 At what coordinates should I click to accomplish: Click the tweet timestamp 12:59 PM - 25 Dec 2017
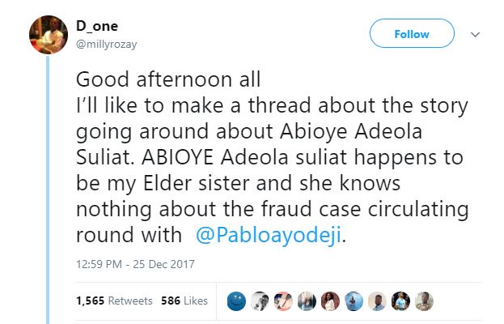pos(134,264)
